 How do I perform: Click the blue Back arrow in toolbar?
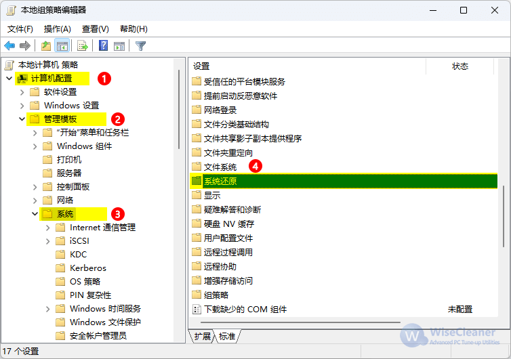click(x=9, y=46)
